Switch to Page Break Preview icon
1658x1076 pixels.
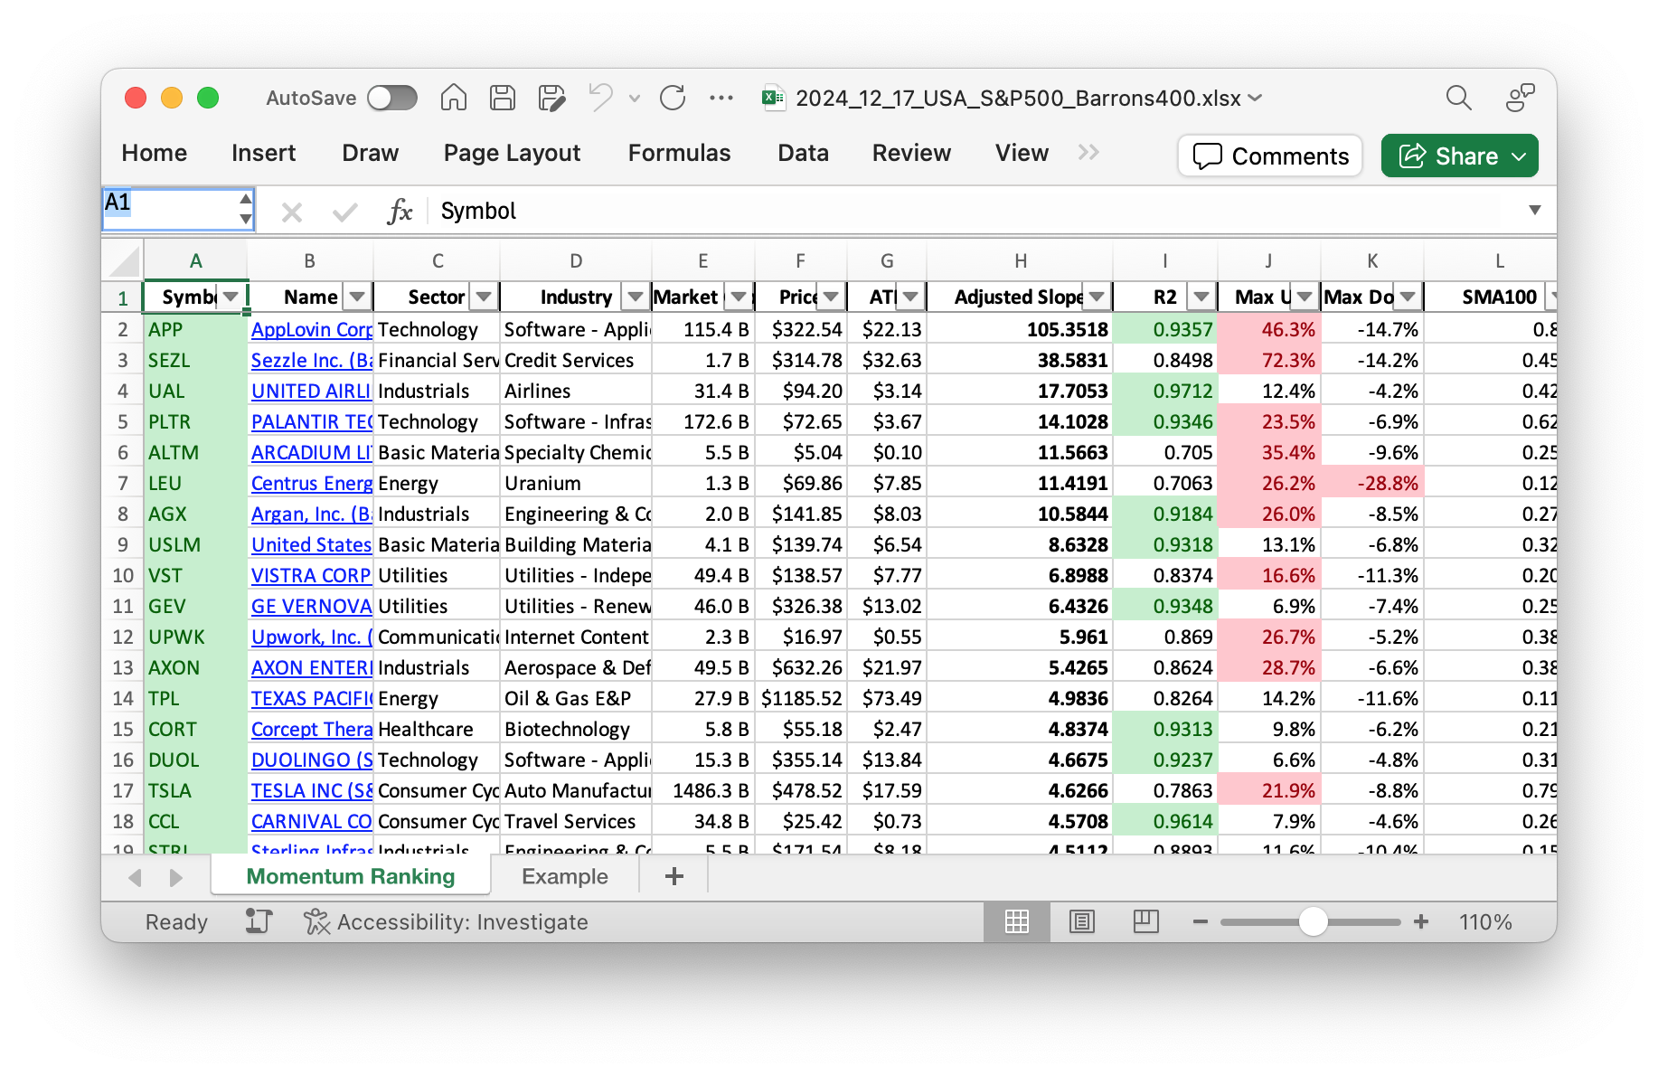click(1145, 921)
